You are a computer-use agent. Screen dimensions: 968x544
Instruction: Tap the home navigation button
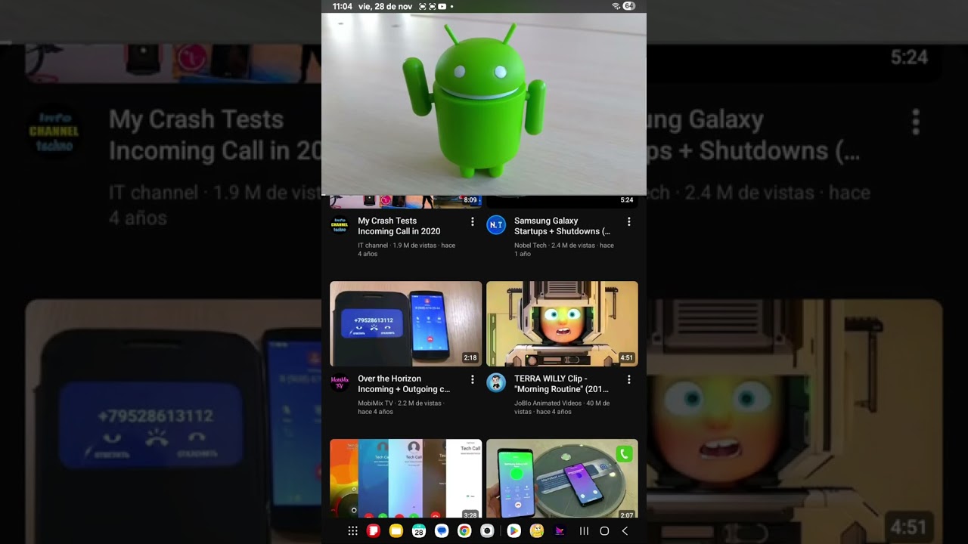[x=604, y=531]
